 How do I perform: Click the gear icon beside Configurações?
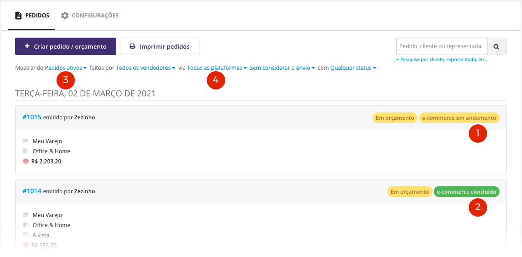pyautogui.click(x=65, y=16)
